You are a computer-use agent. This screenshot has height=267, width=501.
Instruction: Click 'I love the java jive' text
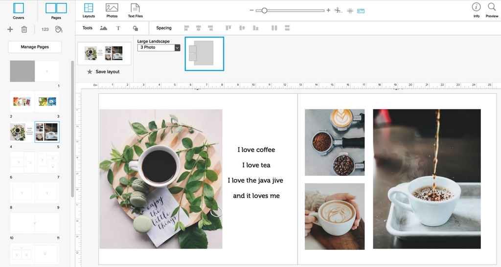(255, 180)
